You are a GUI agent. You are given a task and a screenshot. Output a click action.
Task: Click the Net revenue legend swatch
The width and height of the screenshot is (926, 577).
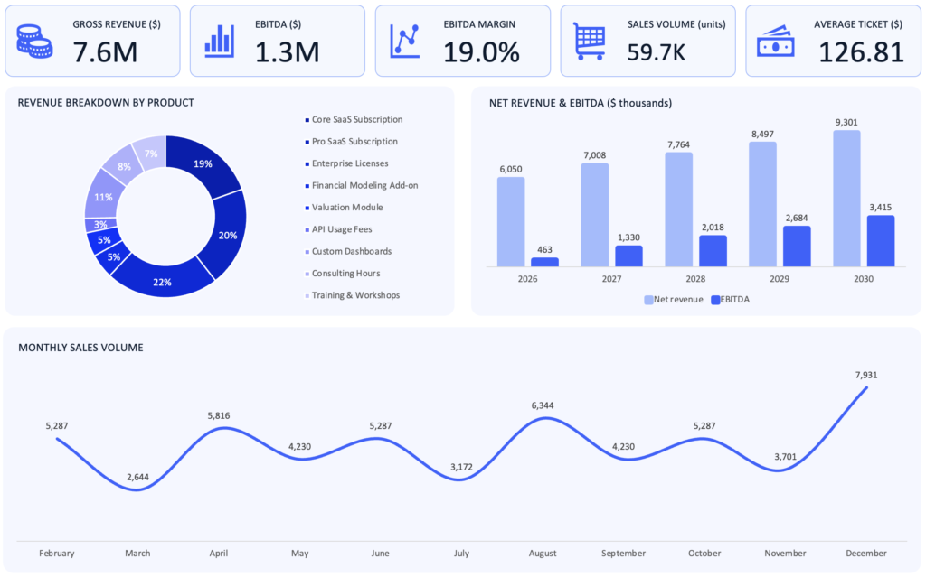click(649, 299)
